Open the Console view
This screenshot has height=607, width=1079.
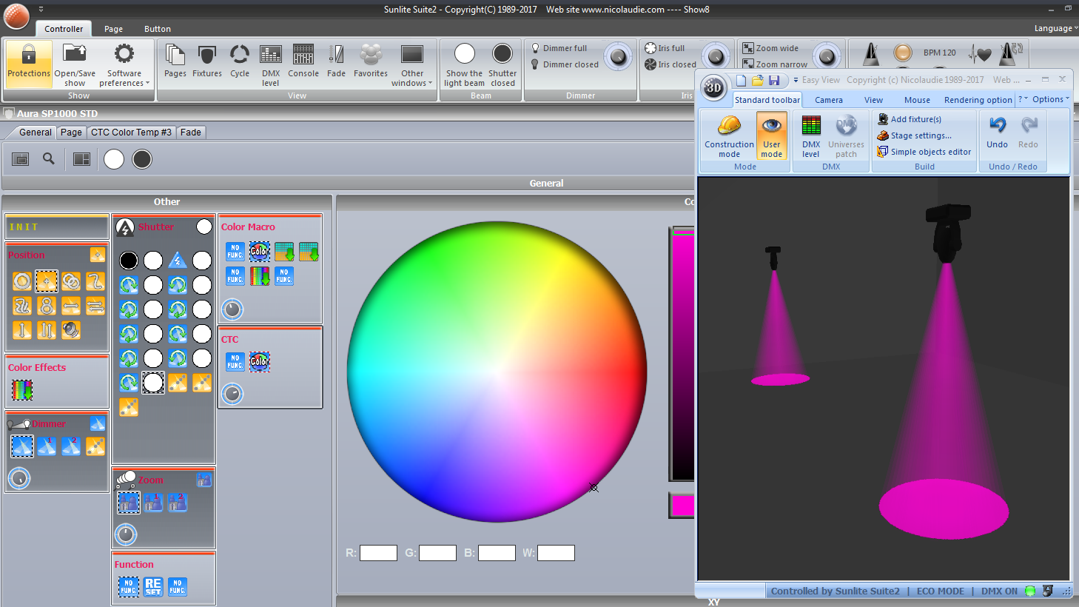(x=303, y=61)
